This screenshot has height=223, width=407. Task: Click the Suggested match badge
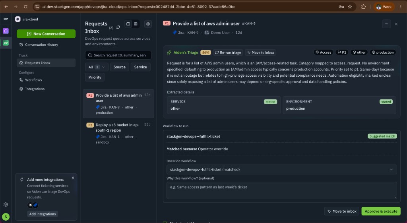coord(382,136)
